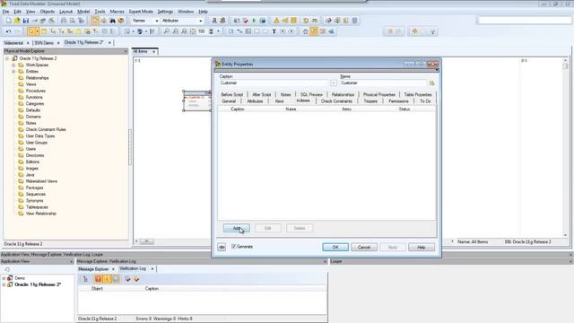
Task: Click the green play arrow toolbar icon
Action: click(x=254, y=21)
